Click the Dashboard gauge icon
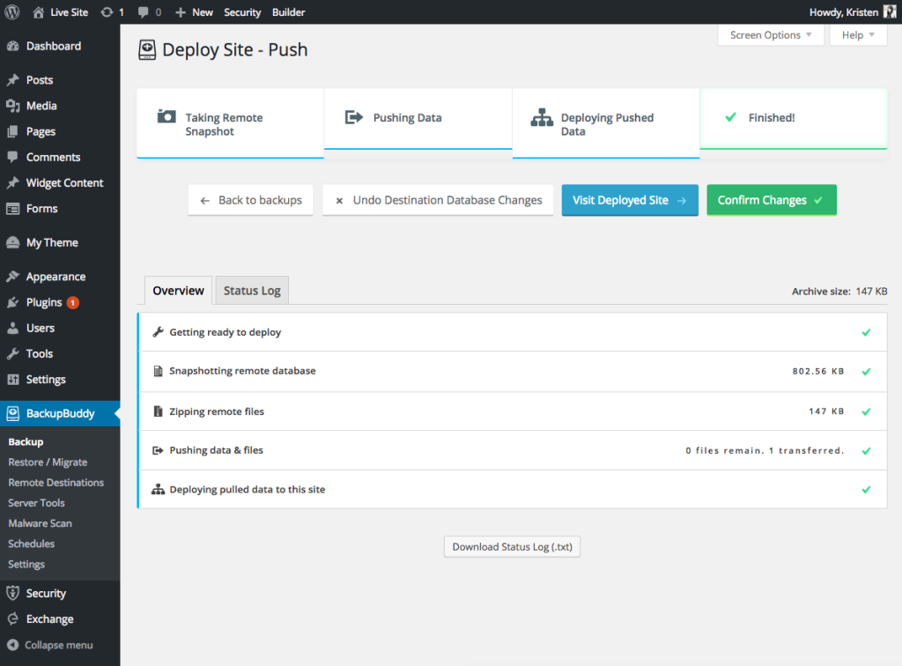This screenshot has height=666, width=902. click(12, 46)
